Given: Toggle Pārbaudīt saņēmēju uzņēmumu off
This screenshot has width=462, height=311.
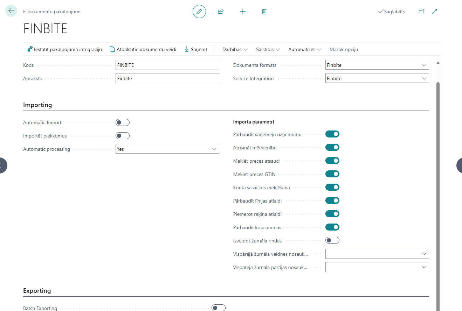Looking at the screenshot, I should coord(332,134).
